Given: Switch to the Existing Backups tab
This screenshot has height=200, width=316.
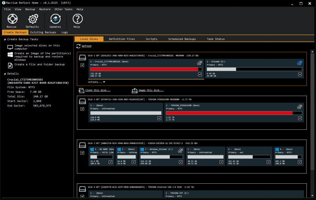Looking at the screenshot, I should click(43, 32).
